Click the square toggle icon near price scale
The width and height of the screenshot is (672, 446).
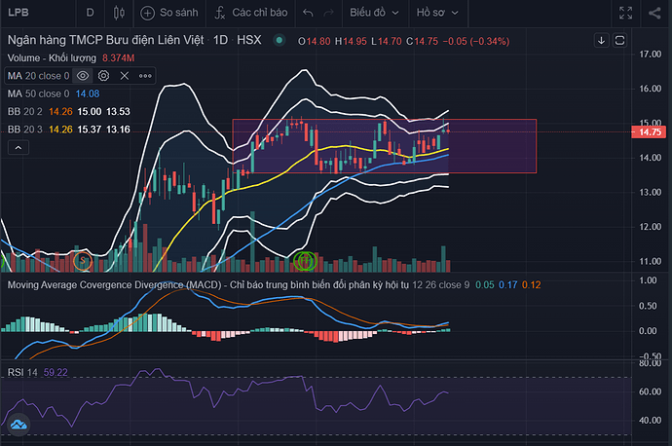(x=619, y=41)
